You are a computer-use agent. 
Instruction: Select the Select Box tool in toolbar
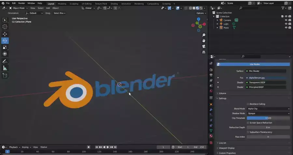coord(5,20)
